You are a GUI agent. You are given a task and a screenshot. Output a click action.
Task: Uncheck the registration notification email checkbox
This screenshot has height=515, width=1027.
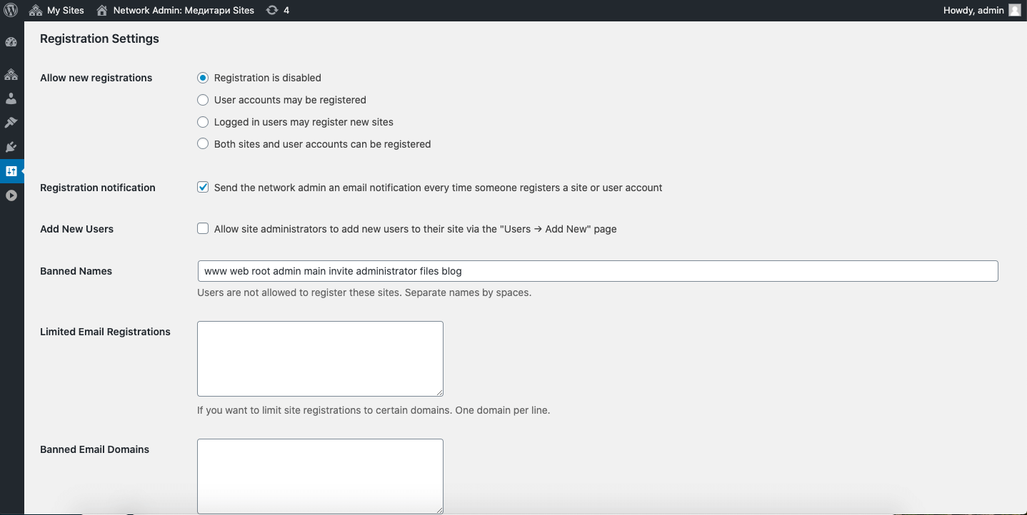pos(203,188)
